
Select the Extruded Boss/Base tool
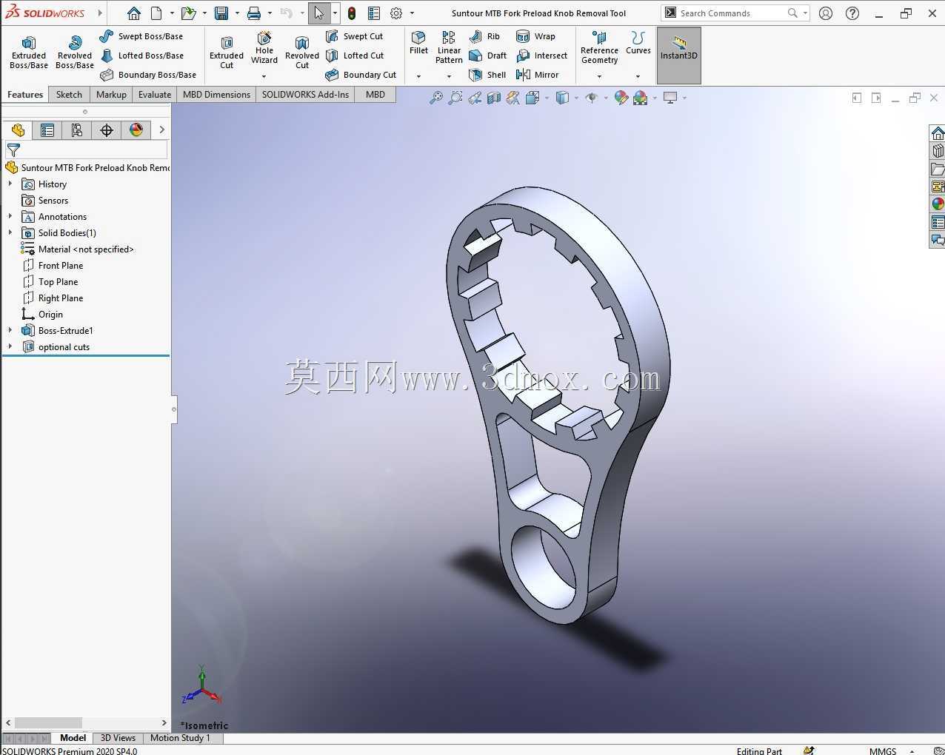coord(29,52)
